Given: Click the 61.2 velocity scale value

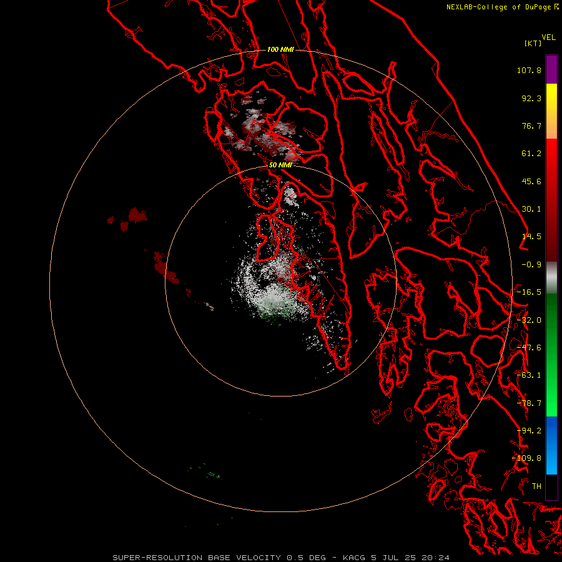Looking at the screenshot, I should pyautogui.click(x=531, y=154).
